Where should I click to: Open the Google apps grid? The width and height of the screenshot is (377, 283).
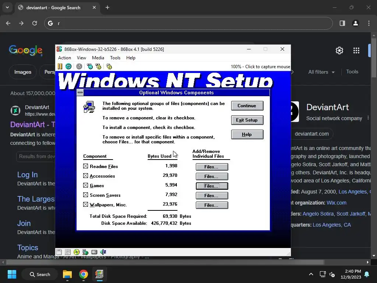pos(356,50)
